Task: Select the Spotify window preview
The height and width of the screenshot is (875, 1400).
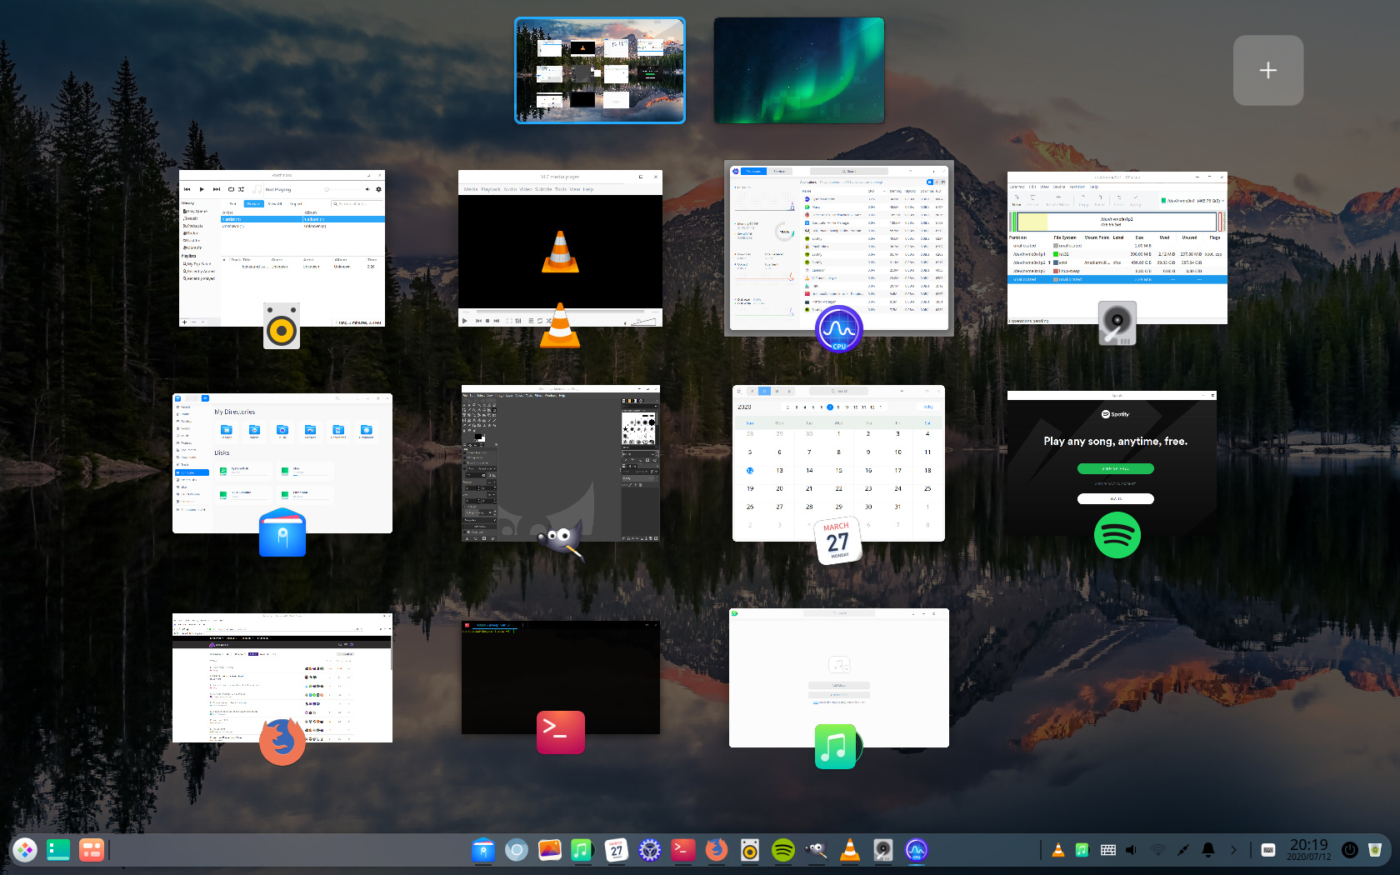Action: [1112, 463]
